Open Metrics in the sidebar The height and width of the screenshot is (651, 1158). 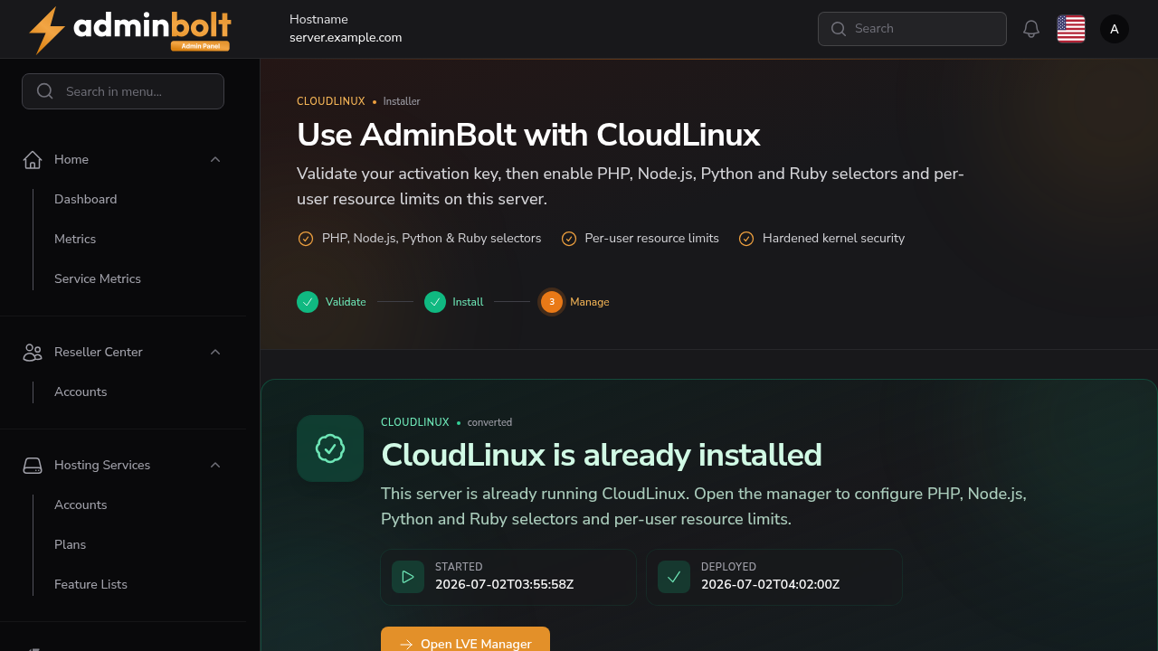75,239
